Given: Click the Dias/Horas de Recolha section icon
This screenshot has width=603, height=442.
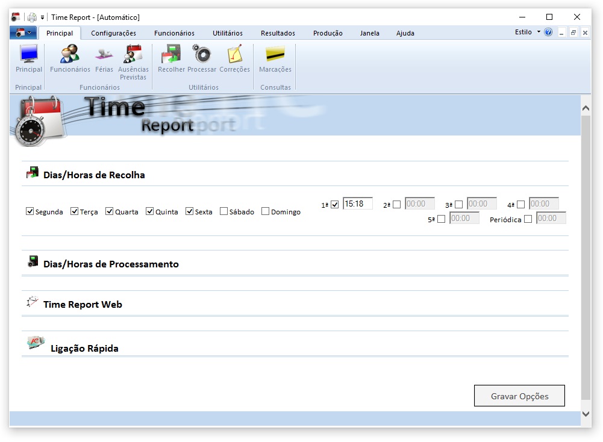Looking at the screenshot, I should coord(33,173).
